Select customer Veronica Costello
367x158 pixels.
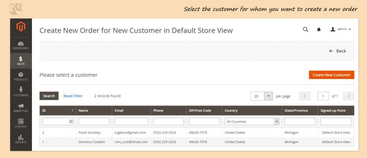point(197,142)
